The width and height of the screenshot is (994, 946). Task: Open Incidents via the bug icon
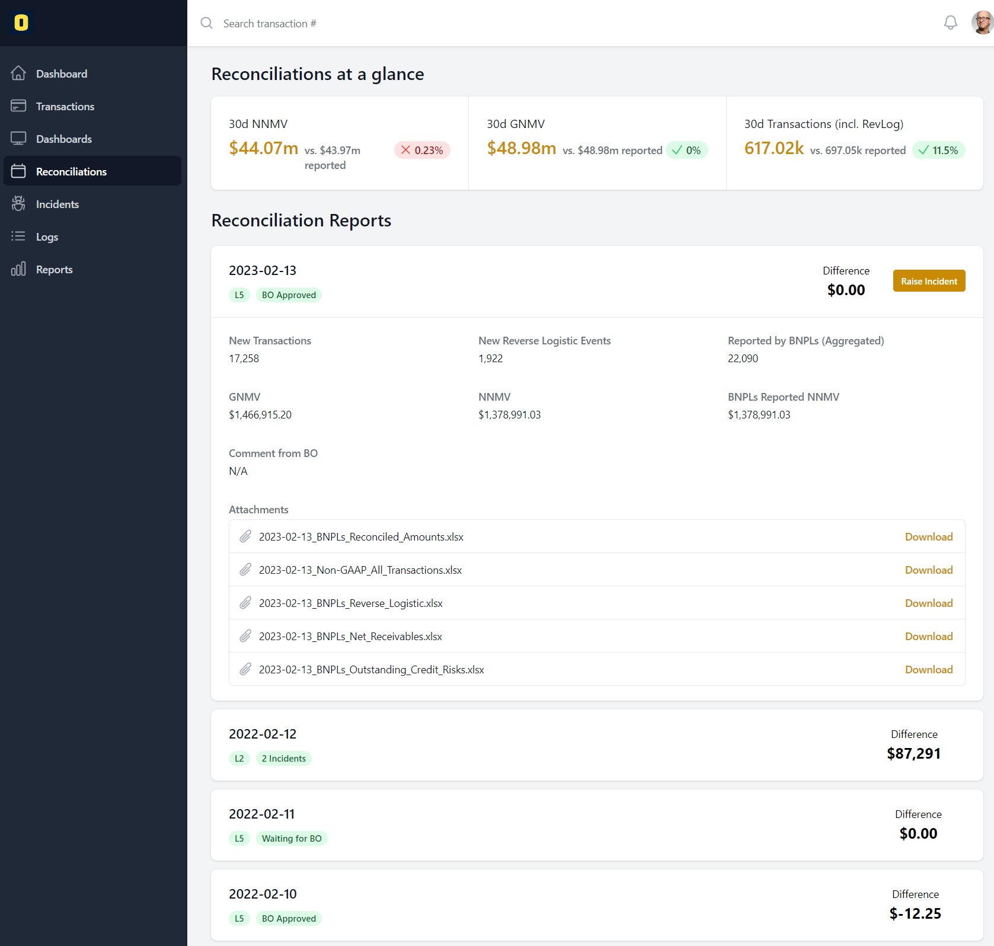coord(18,203)
